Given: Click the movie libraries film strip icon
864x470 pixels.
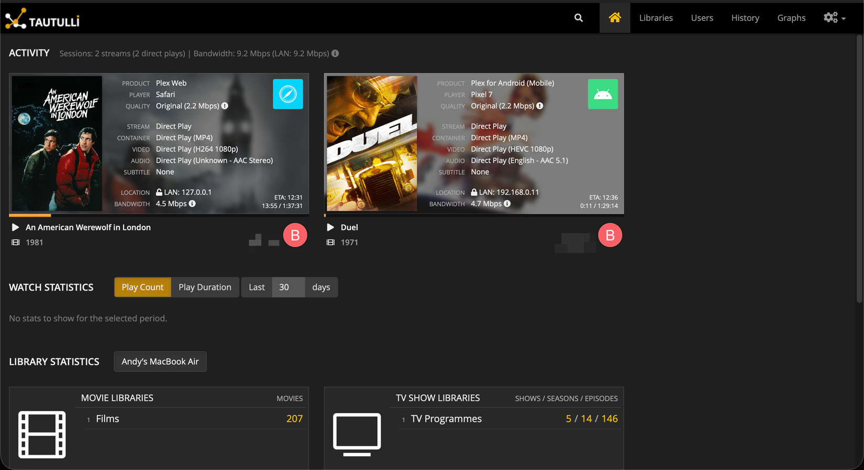Looking at the screenshot, I should coord(42,434).
